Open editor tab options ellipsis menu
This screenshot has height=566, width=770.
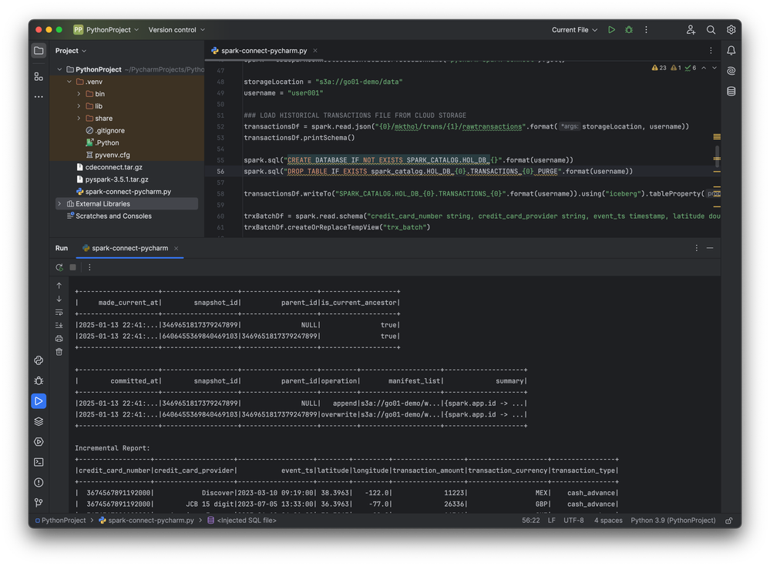coord(711,51)
